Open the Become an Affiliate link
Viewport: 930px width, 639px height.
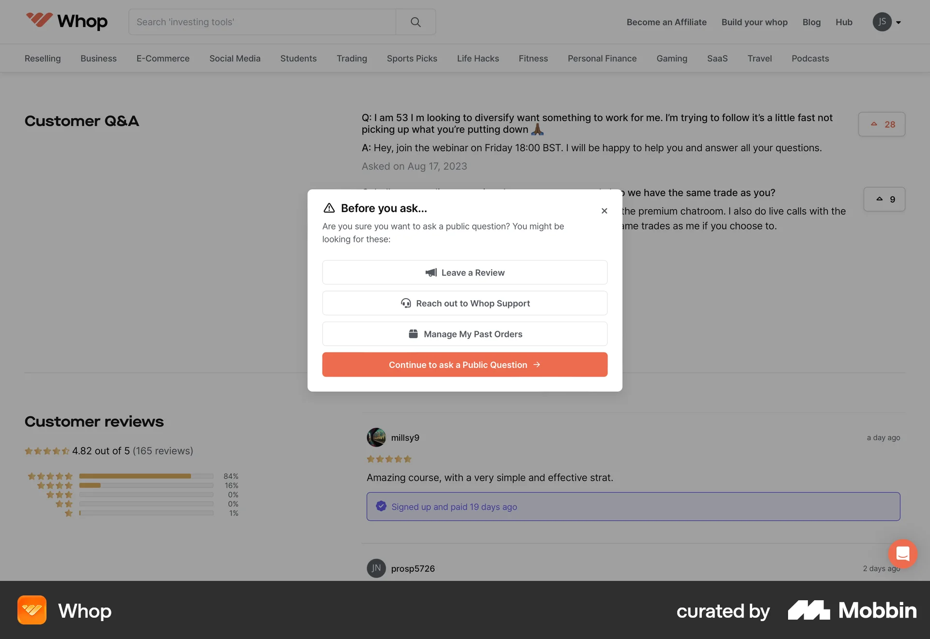(666, 22)
